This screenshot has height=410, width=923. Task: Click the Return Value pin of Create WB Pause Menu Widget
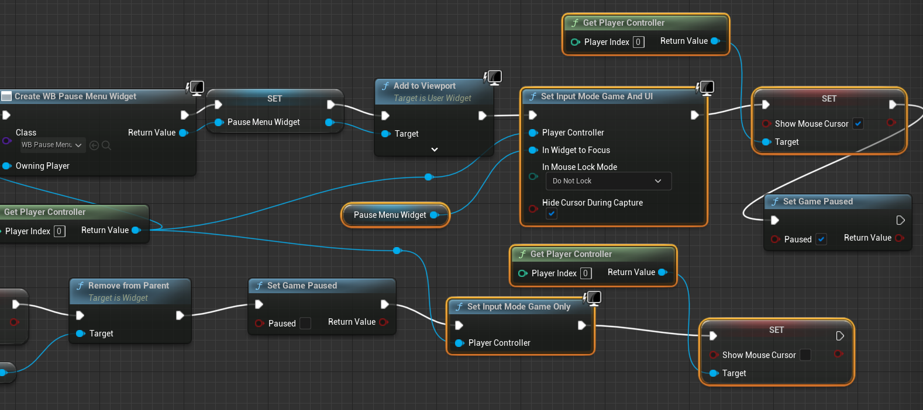coord(183,133)
